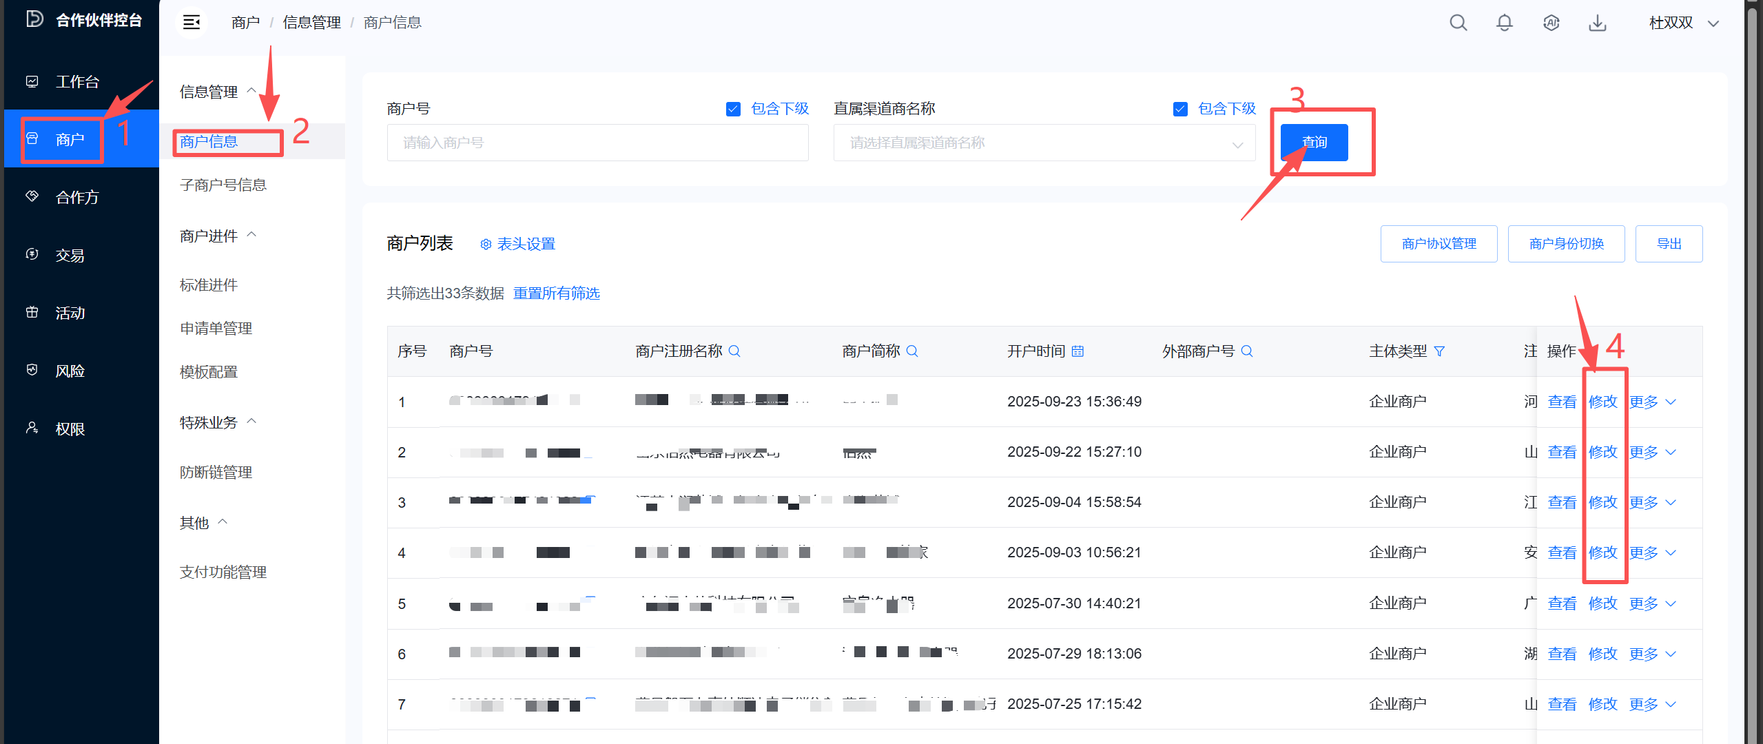
Task: Select 子商户号信息 submenu item
Action: (223, 185)
